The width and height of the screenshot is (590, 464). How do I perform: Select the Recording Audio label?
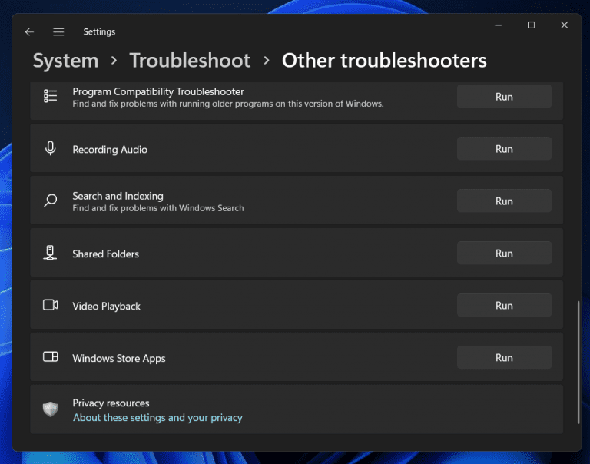[110, 149]
